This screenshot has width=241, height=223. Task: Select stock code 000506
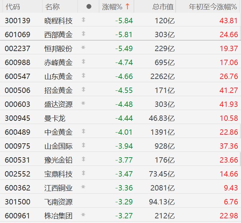[x=17, y=90]
